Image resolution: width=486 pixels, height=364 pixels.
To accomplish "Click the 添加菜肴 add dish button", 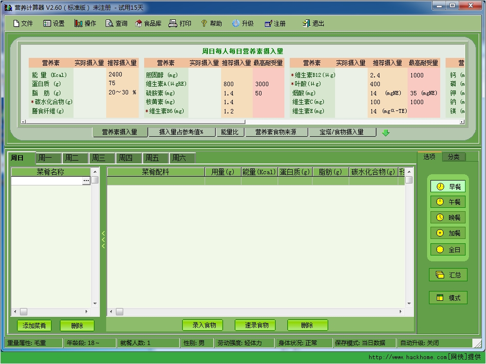I will 34,325.
